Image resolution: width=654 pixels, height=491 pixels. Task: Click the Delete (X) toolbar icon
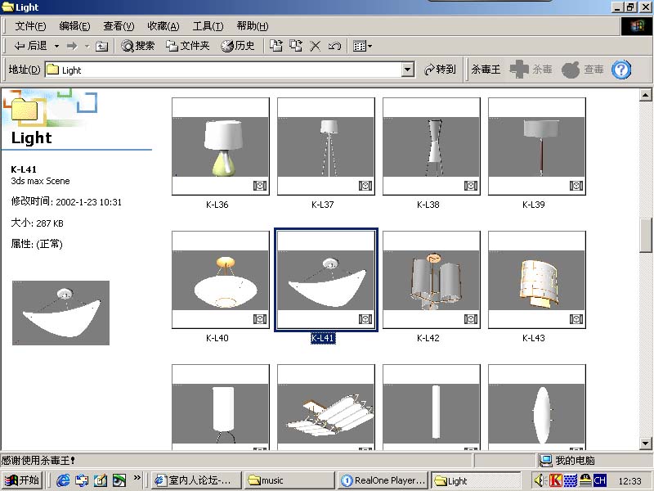pos(315,47)
